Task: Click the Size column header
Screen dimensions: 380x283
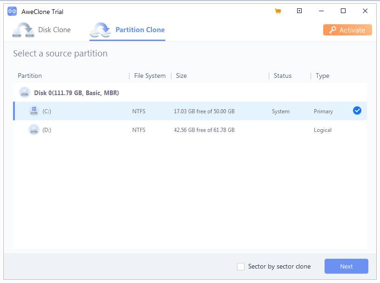Action: [181, 76]
